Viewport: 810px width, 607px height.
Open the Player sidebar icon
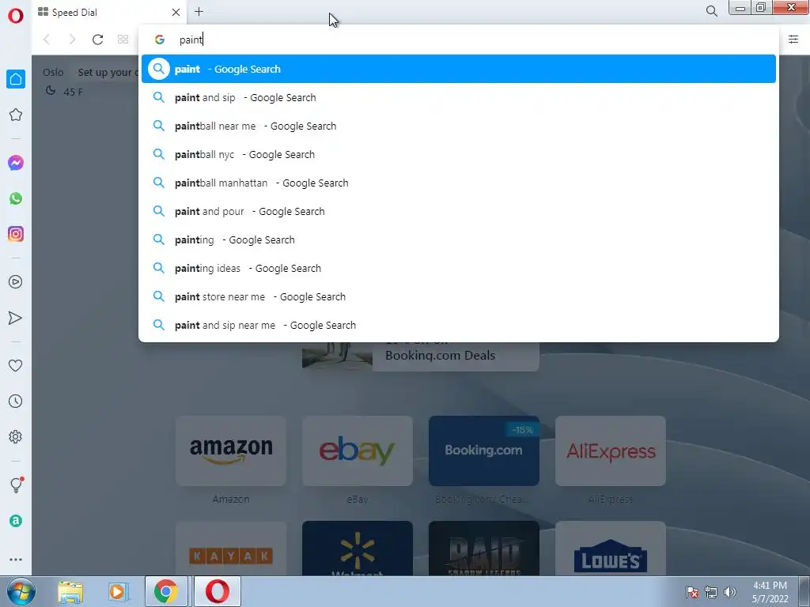click(x=16, y=282)
